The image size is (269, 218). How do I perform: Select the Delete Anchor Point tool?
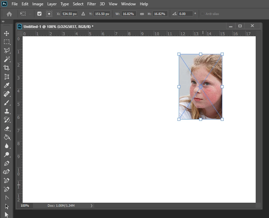click(7, 189)
